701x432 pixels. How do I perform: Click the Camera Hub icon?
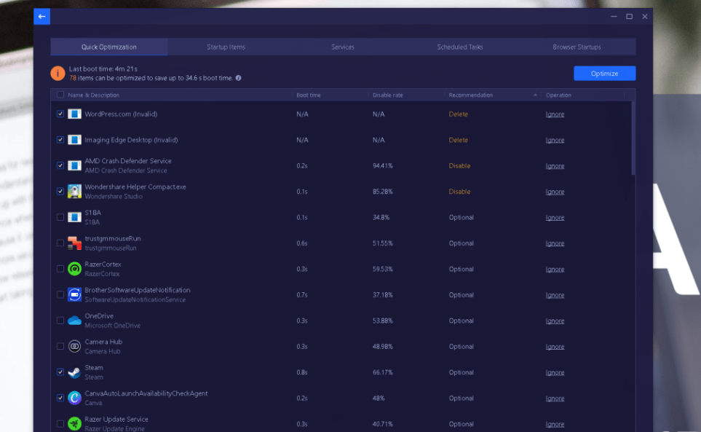tap(75, 346)
